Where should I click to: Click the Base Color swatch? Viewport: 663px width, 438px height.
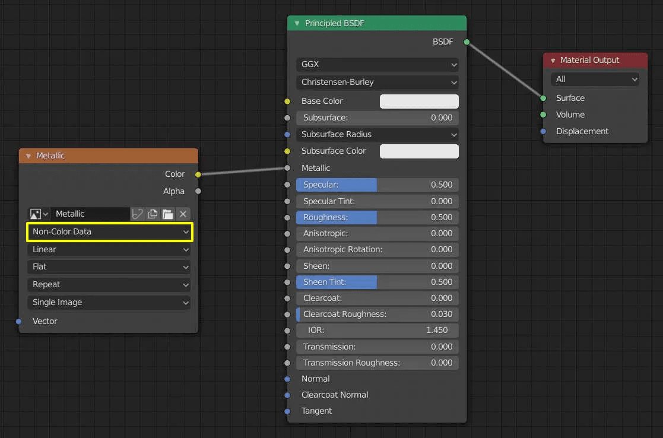pos(419,101)
